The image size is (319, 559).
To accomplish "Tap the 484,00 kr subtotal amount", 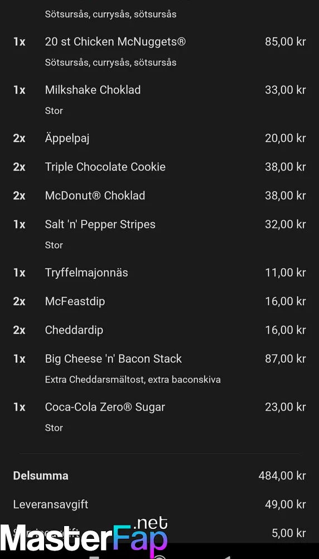I will pos(282,476).
